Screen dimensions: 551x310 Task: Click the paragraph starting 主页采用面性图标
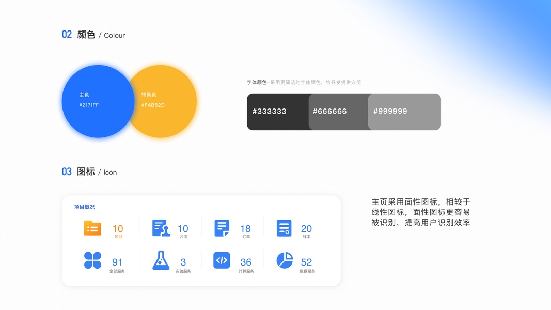pos(421,212)
